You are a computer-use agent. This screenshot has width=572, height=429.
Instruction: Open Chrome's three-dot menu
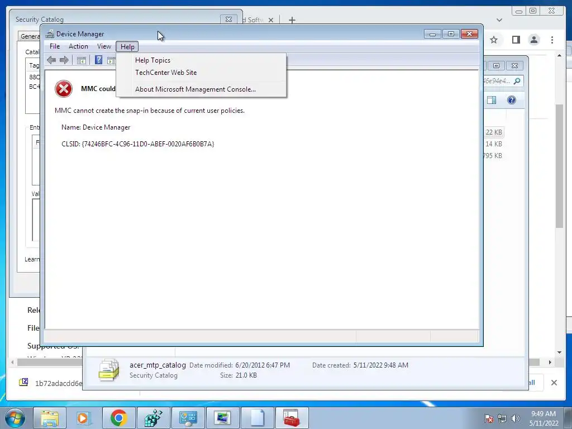click(552, 40)
